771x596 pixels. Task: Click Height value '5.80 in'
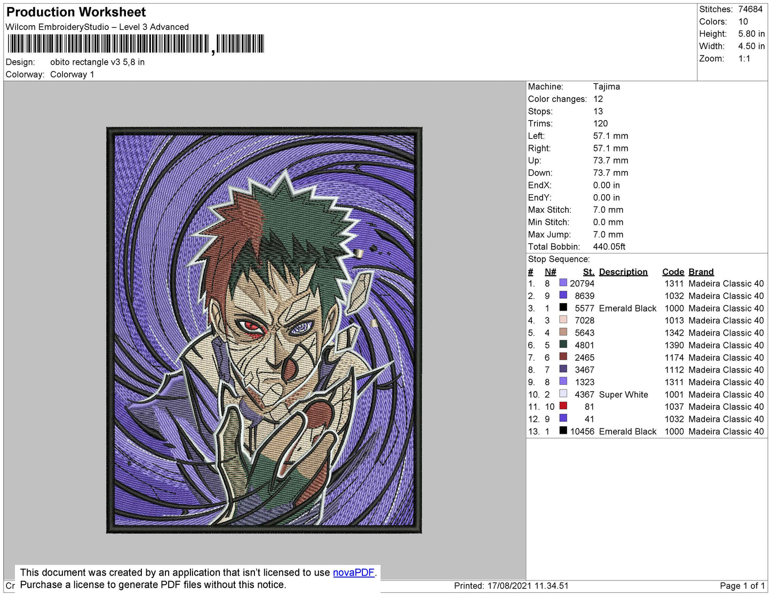pyautogui.click(x=751, y=34)
